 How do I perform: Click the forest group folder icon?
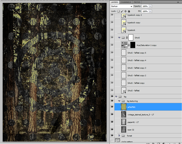pos(123,136)
